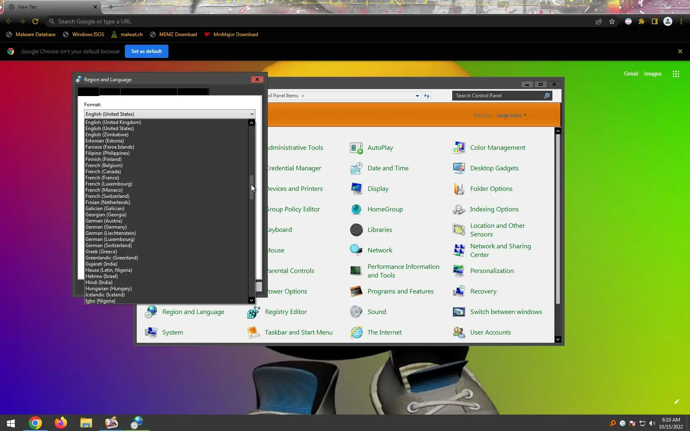690x431 pixels.
Task: Open the Malware Database bookmark
Action: point(31,34)
